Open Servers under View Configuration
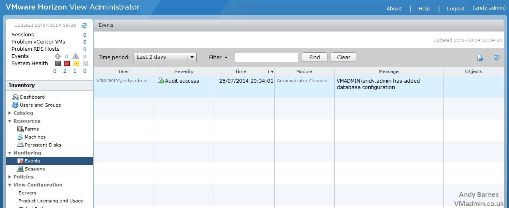This screenshot has width=509, height=208. coord(27,193)
